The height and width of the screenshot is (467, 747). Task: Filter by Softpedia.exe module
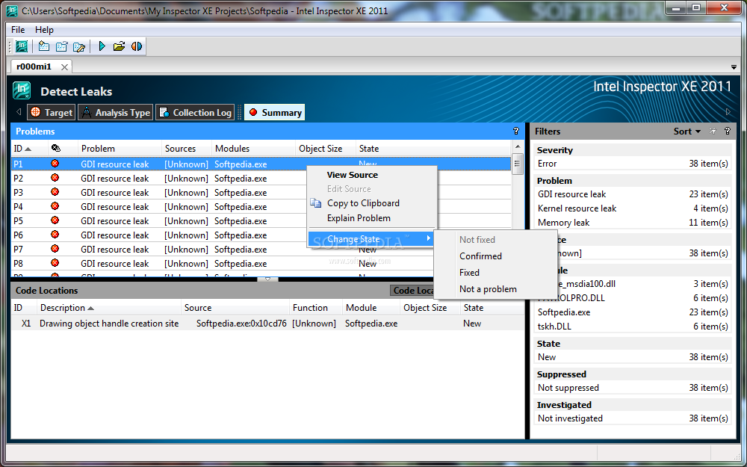(632, 312)
